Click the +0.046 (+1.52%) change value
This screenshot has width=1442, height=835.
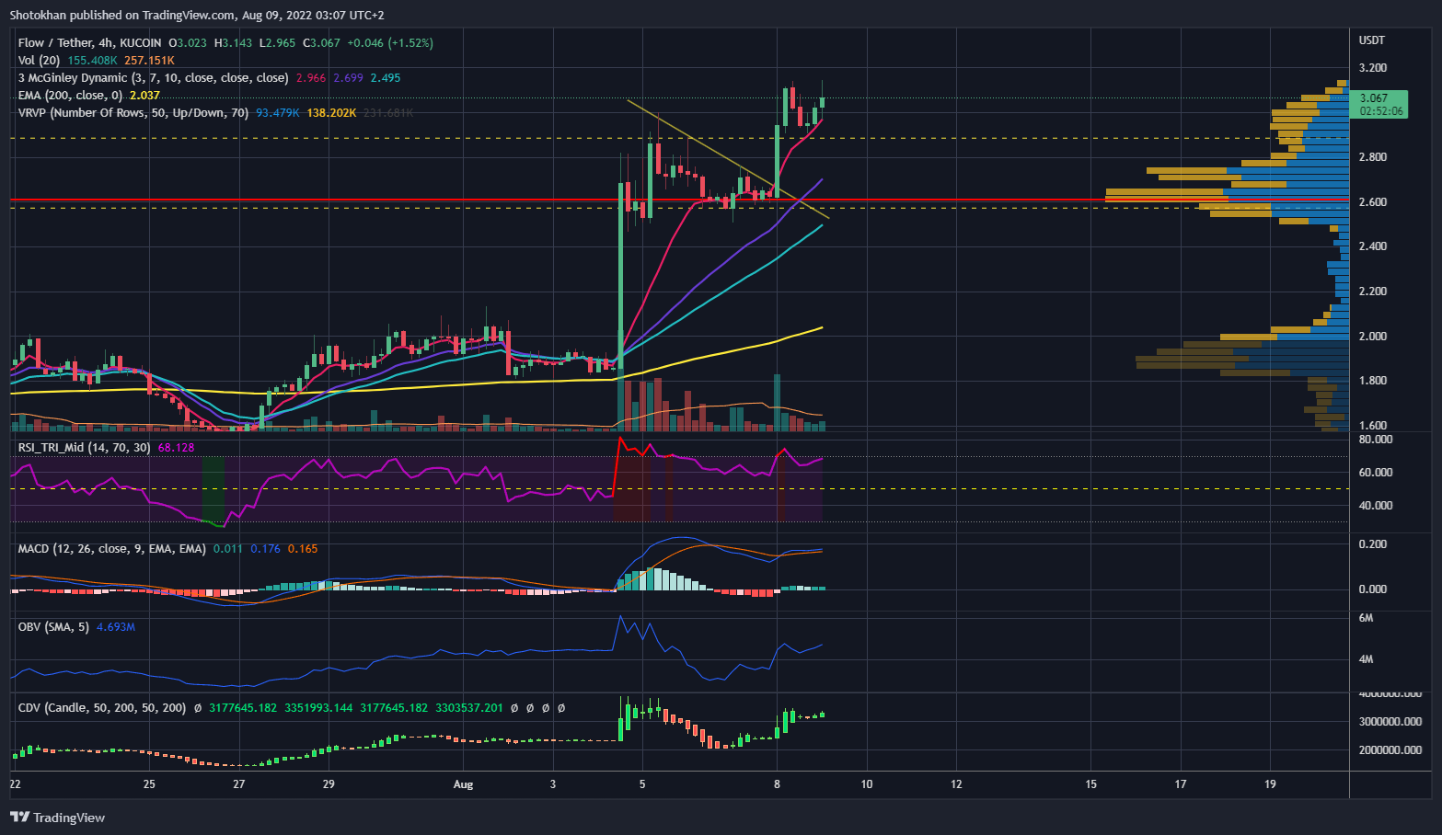coord(390,42)
